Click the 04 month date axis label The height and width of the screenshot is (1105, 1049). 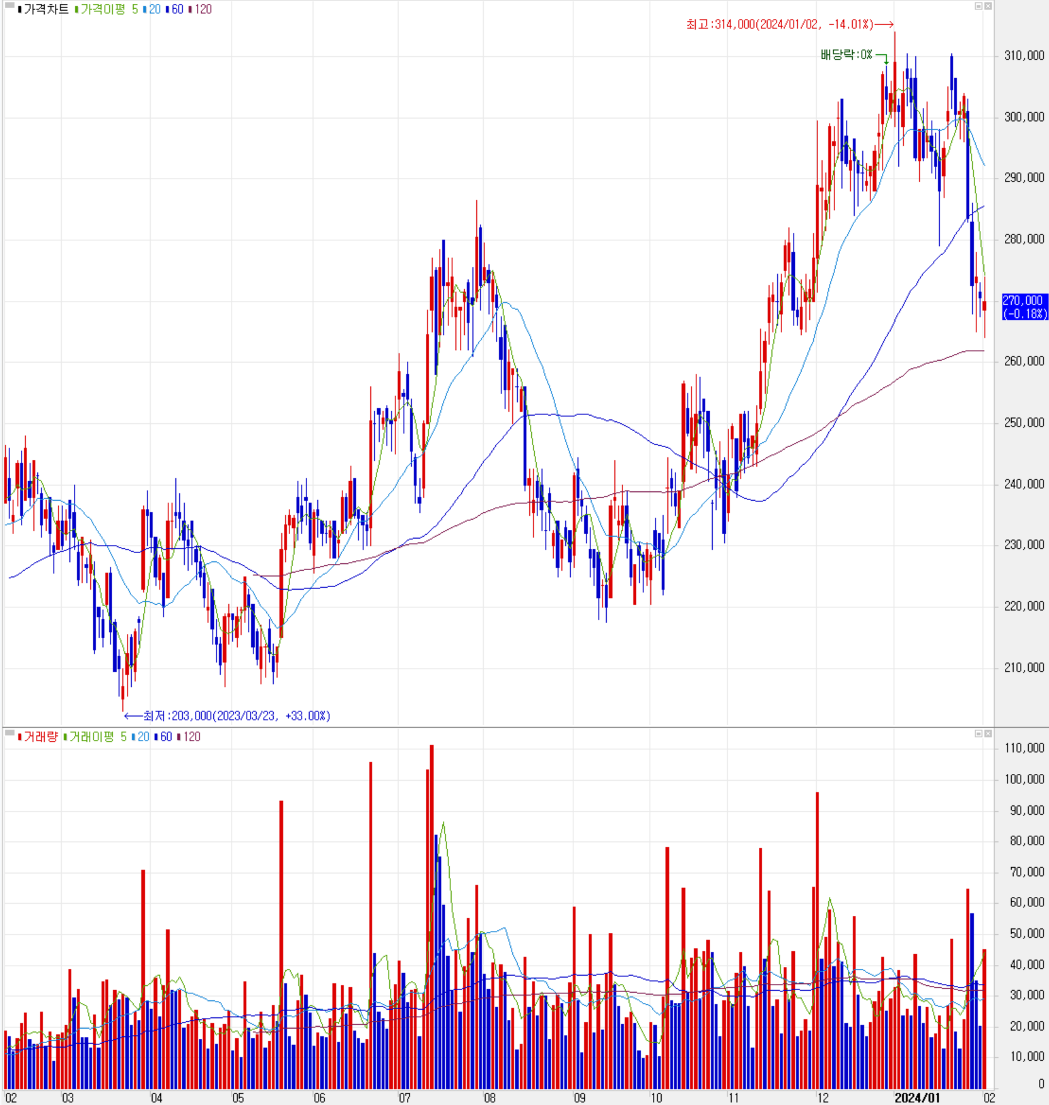pos(156,1098)
